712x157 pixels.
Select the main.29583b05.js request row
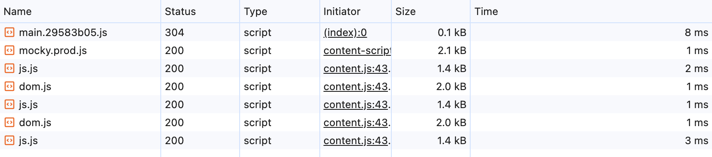click(356, 32)
